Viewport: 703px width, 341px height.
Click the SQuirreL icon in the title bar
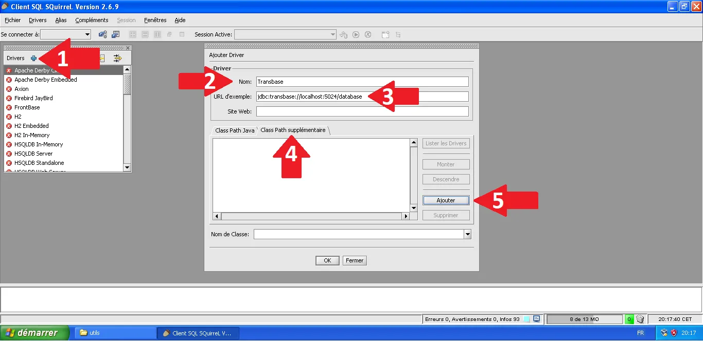5,6
